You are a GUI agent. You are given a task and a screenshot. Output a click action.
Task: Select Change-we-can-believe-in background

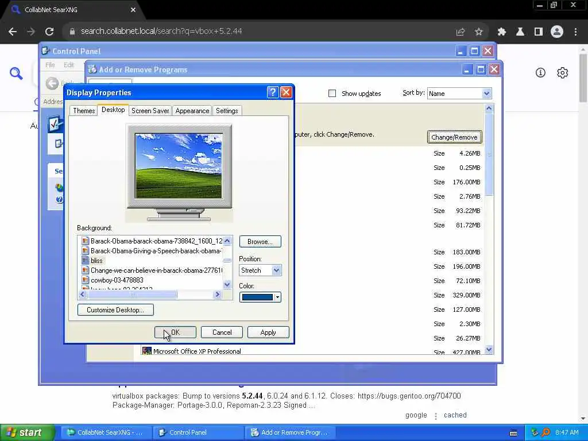[156, 270]
